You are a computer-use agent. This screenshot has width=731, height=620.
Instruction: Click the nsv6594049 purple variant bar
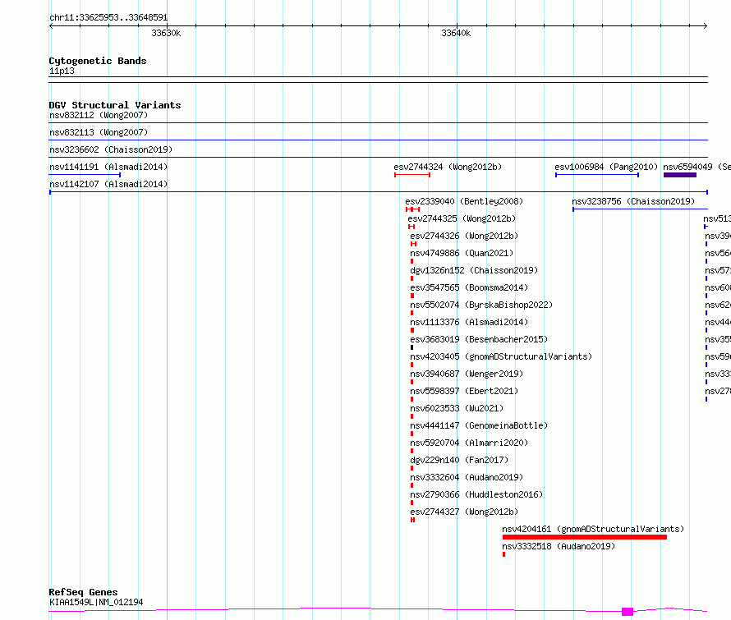tap(680, 175)
